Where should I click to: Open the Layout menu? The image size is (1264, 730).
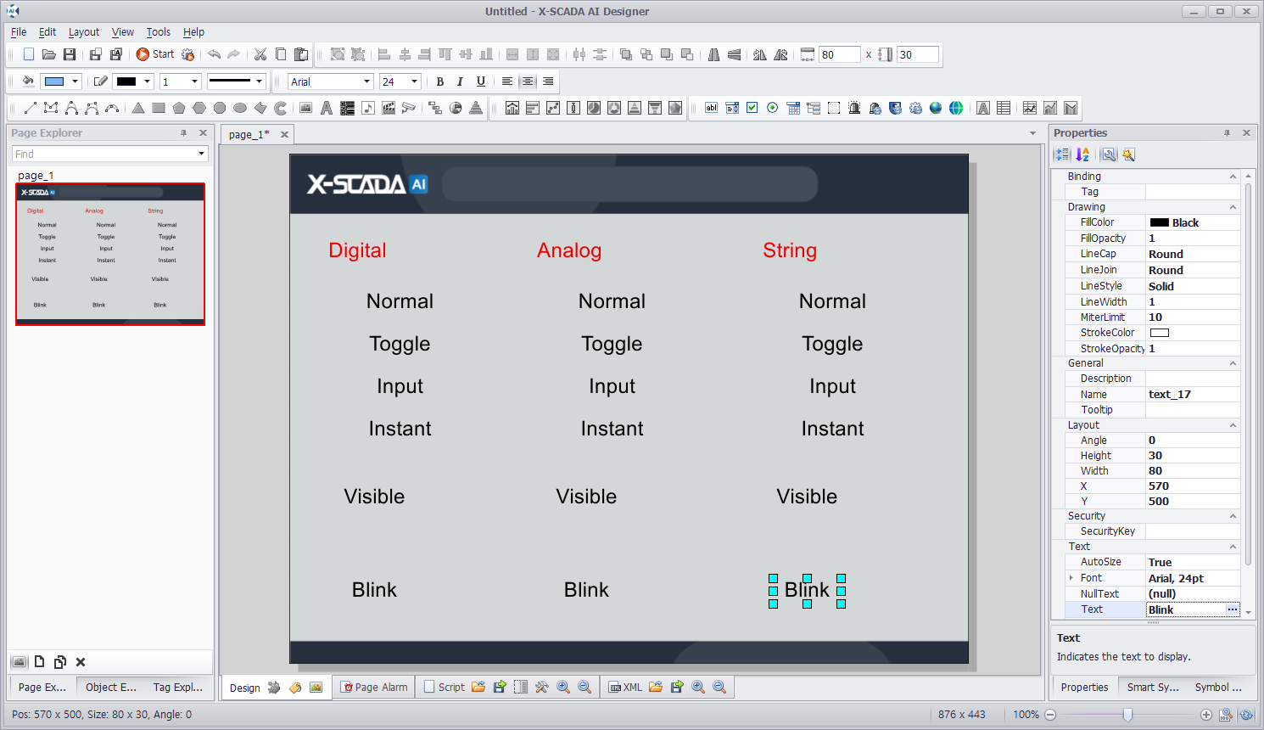(x=84, y=32)
